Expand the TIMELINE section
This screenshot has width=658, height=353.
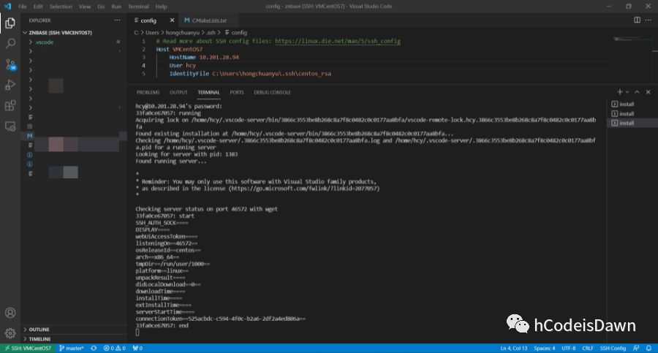73,339
